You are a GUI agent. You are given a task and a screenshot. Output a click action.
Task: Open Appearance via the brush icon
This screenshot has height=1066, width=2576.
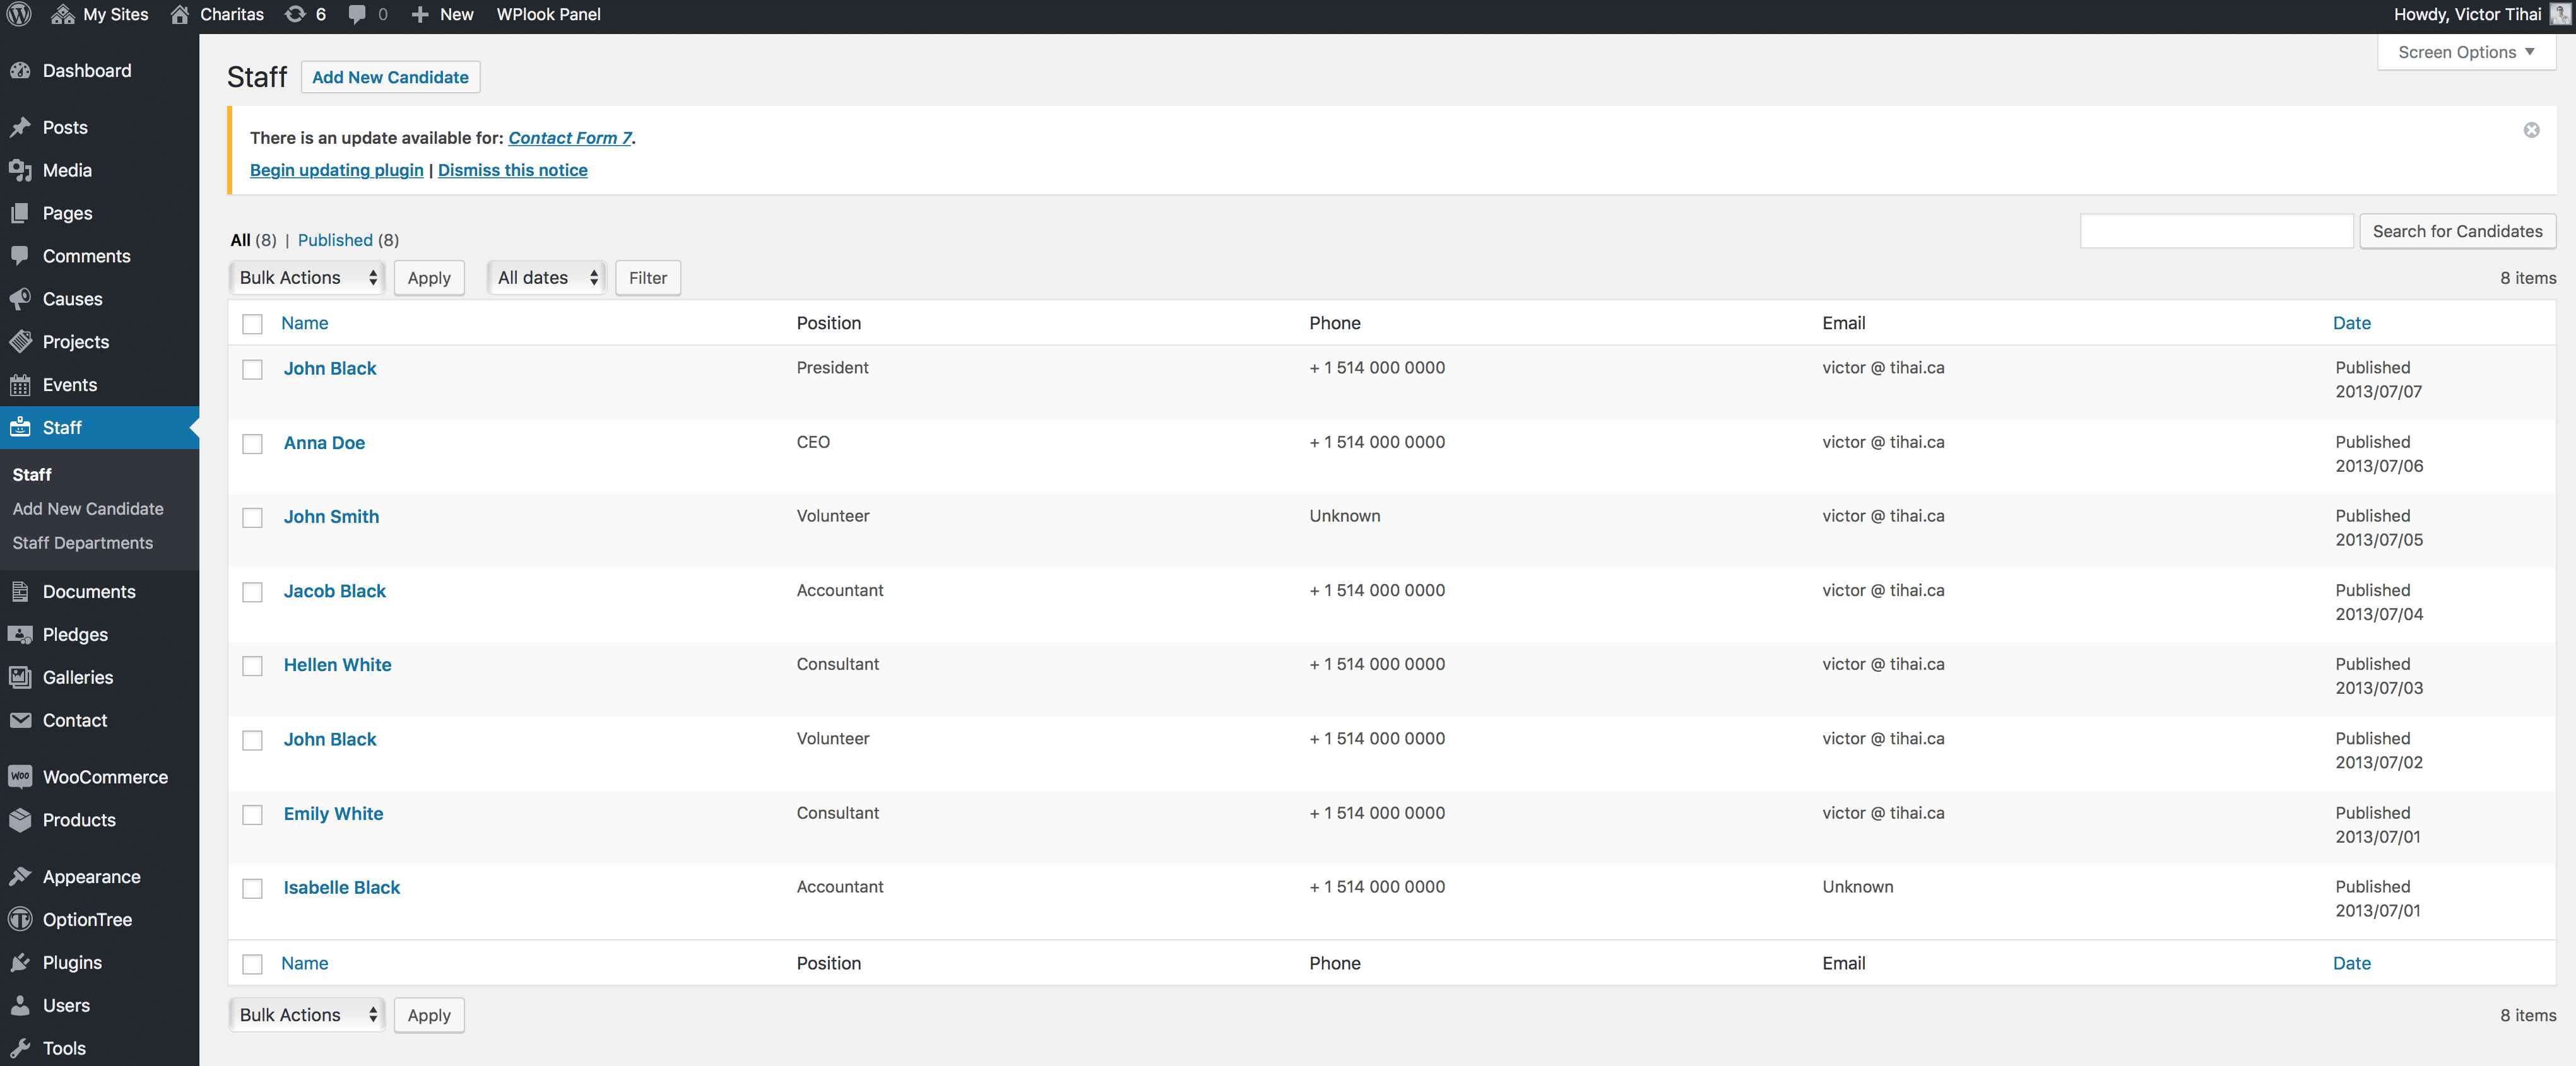[x=22, y=876]
